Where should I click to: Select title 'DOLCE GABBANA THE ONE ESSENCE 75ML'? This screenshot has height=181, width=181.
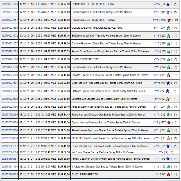[97, 28]
